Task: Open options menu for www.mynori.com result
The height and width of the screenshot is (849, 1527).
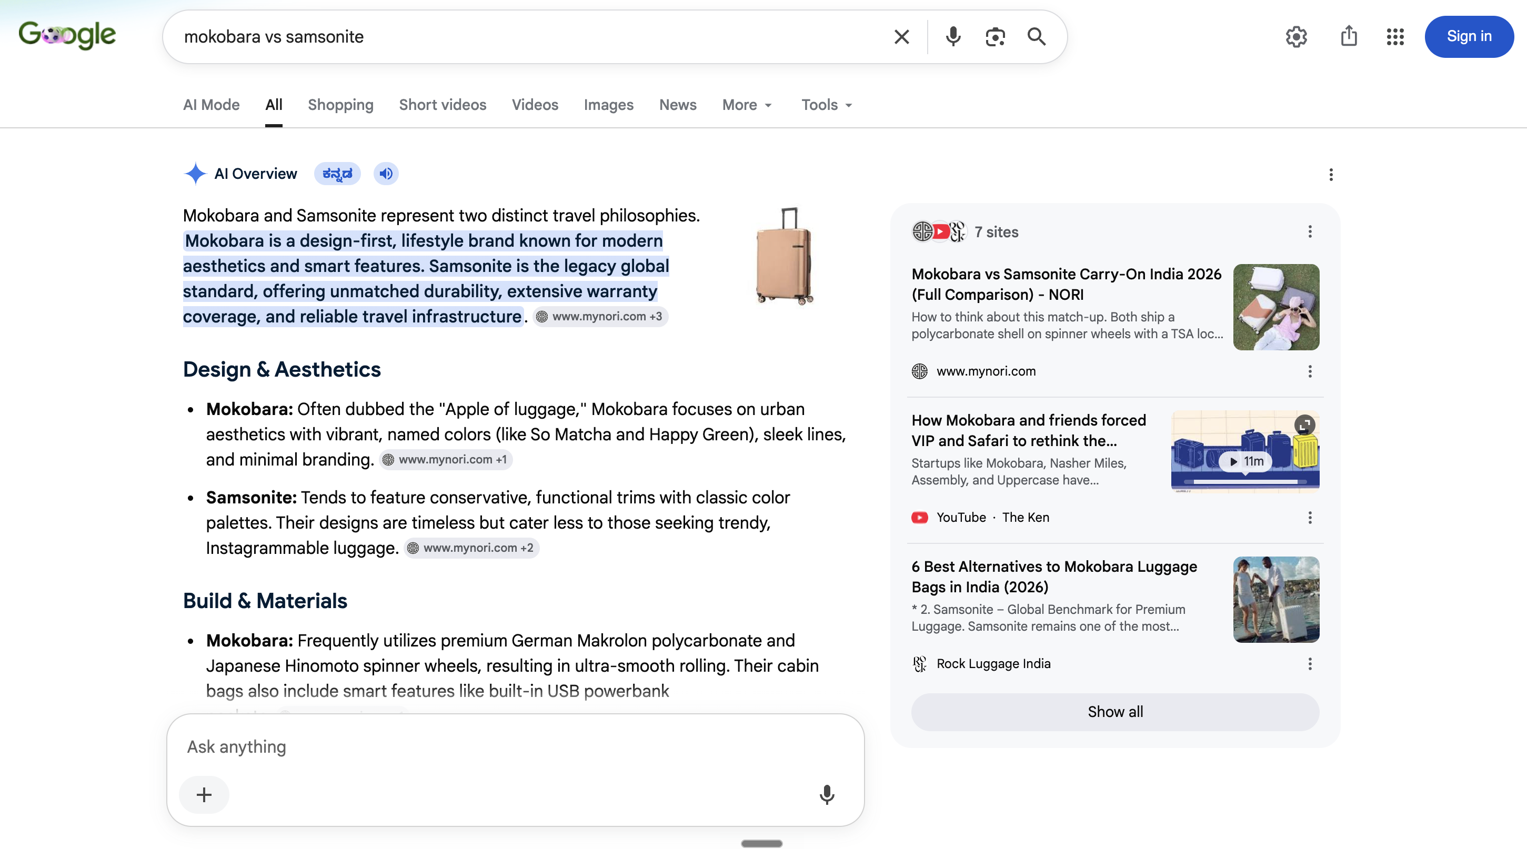Action: pyautogui.click(x=1310, y=371)
